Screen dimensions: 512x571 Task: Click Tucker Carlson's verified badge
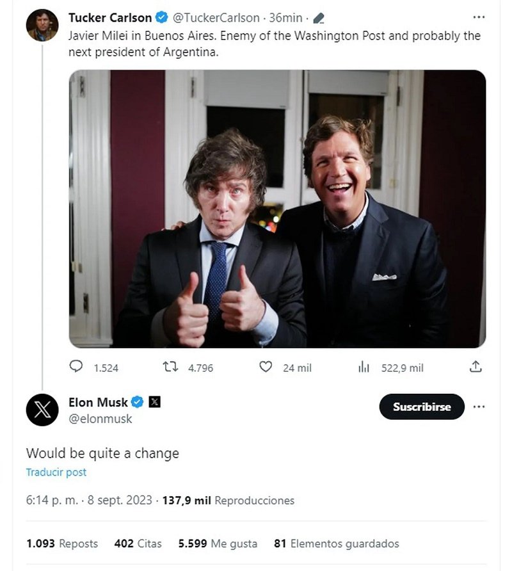pyautogui.click(x=162, y=18)
